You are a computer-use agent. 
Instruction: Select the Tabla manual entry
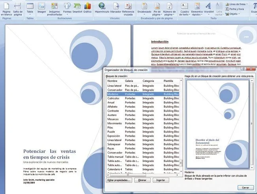[143, 157]
